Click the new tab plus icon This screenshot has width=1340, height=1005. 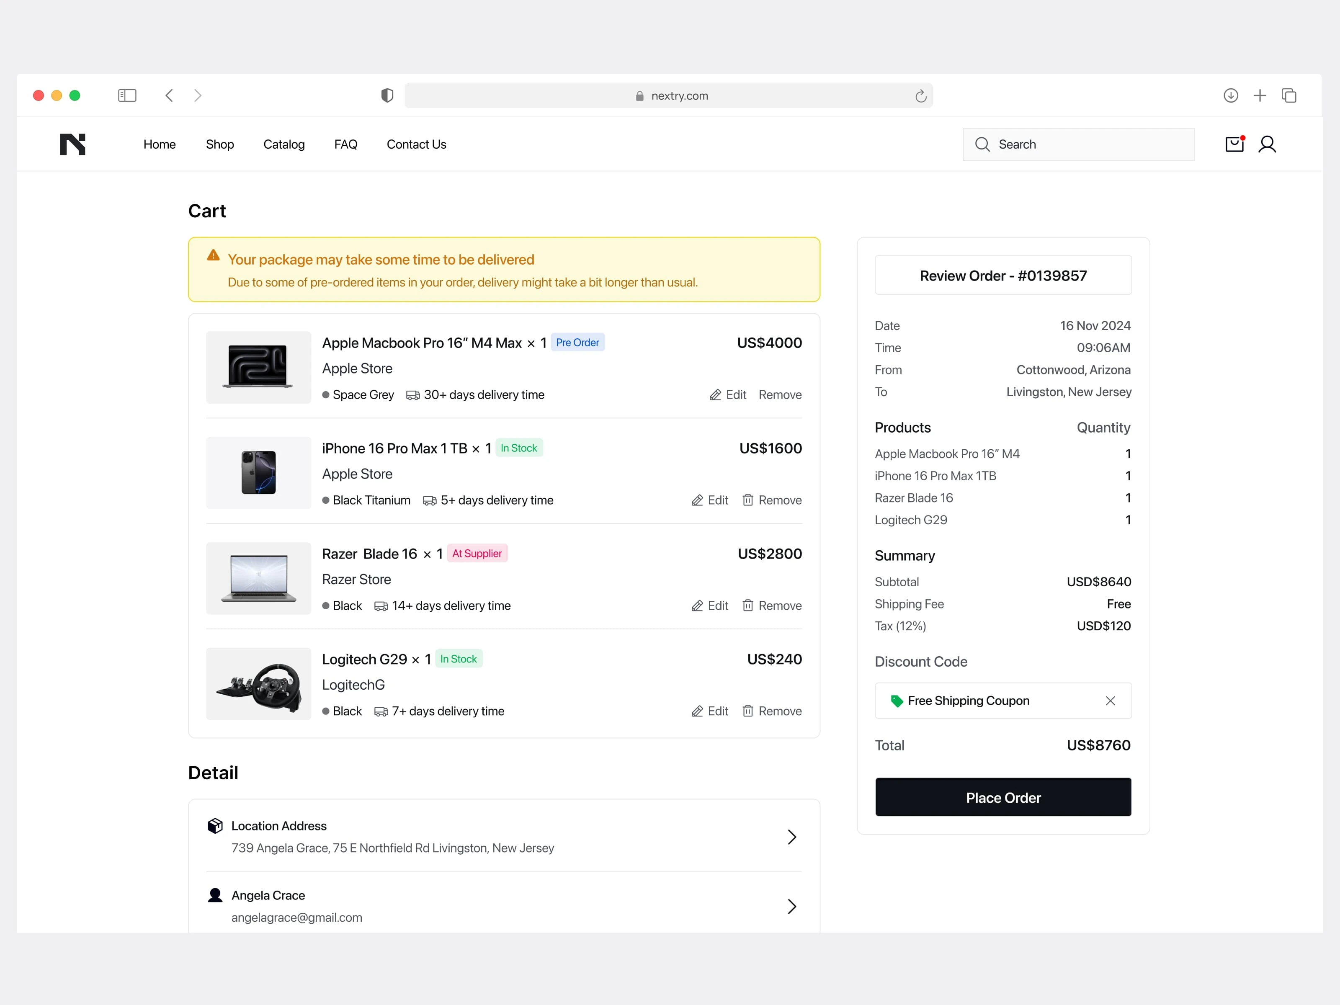(x=1260, y=96)
